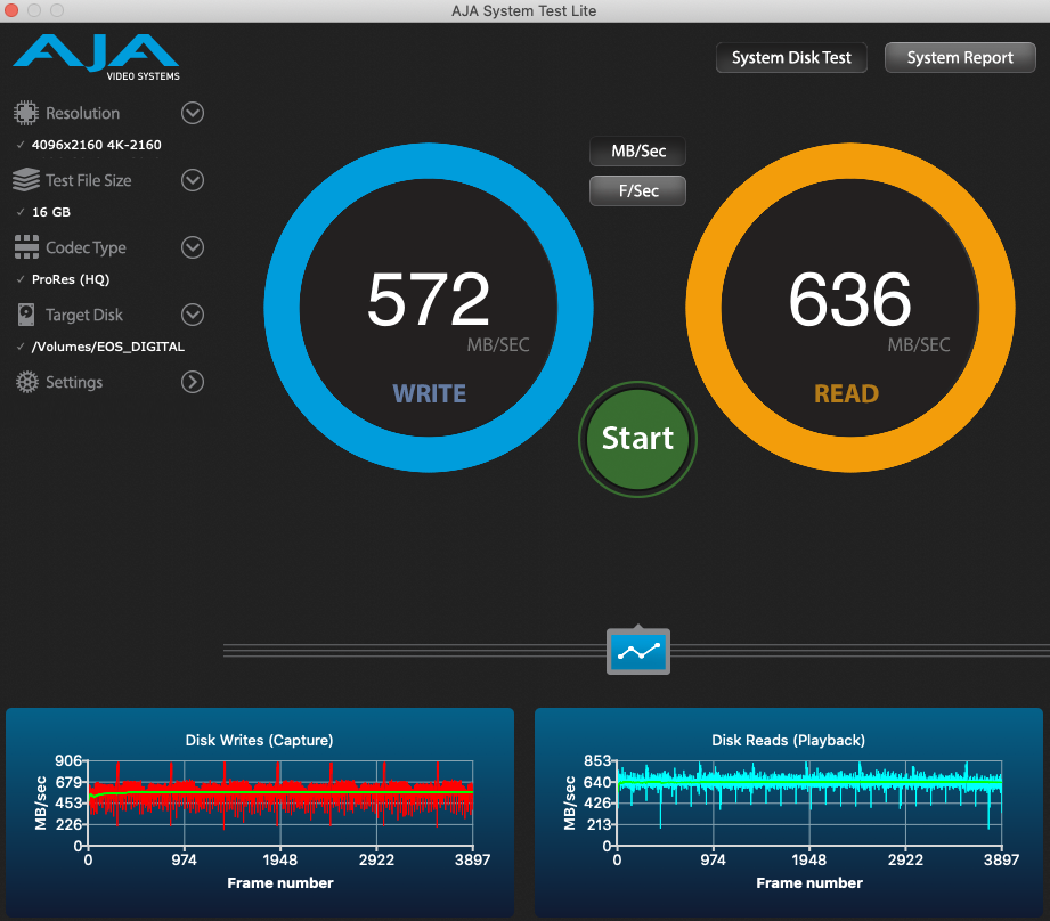This screenshot has width=1050, height=921.
Task: Open the Codec Type dropdown chevron
Action: [192, 247]
